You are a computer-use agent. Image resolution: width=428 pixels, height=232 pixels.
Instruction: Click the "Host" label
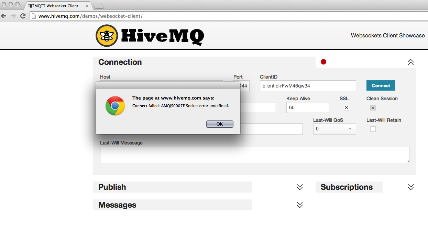105,77
